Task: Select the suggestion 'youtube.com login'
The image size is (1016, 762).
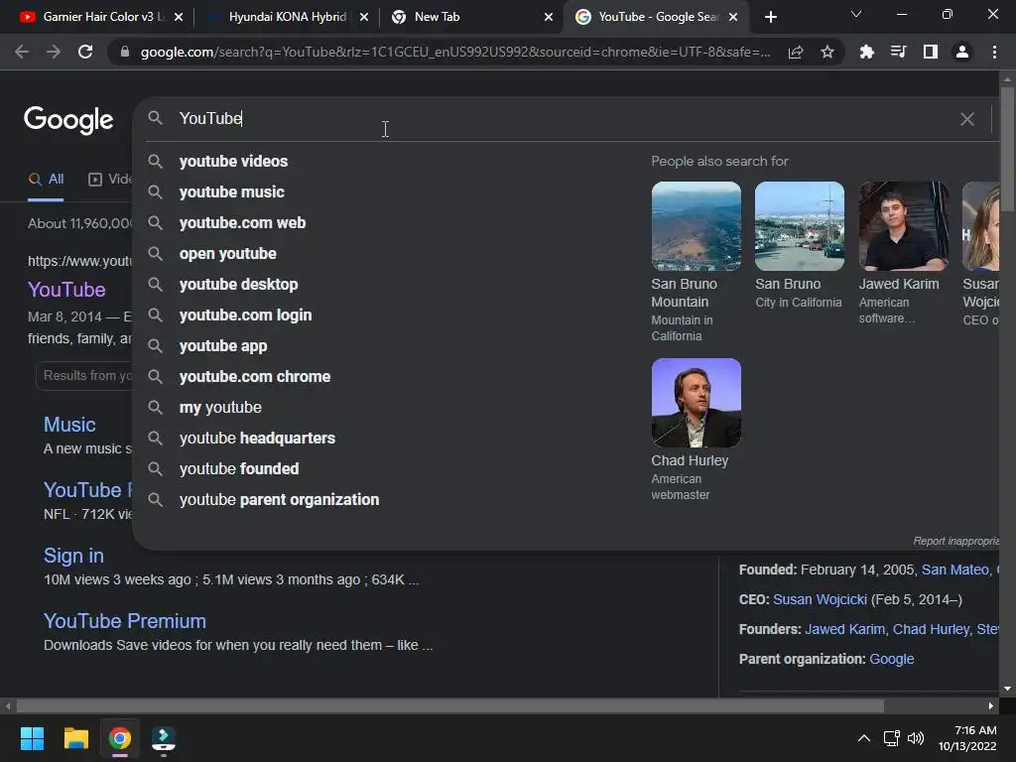Action: coord(245,316)
